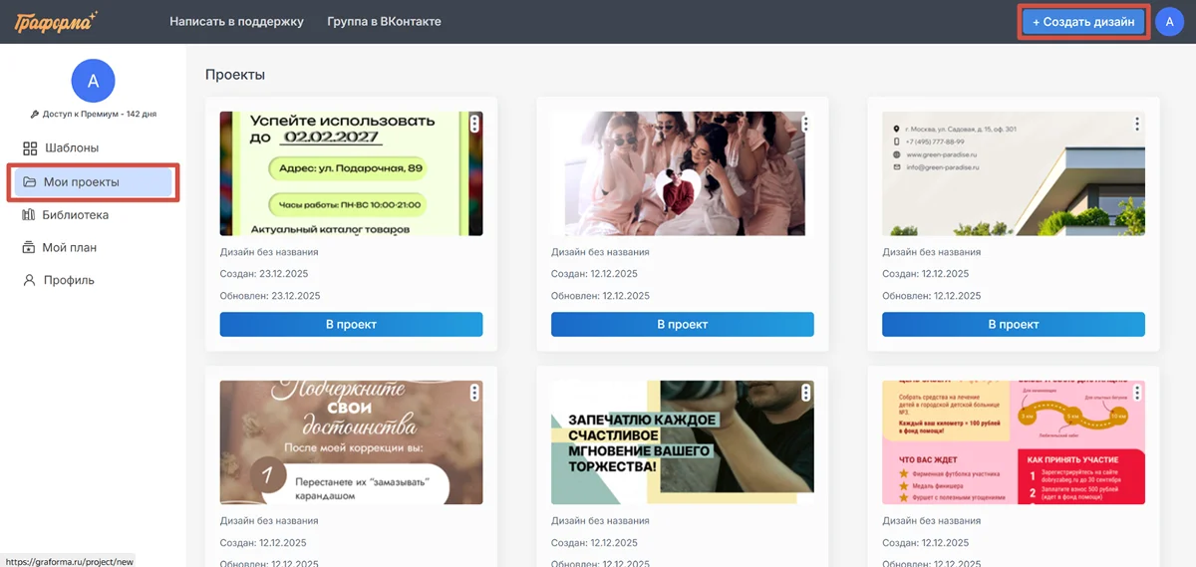Image resolution: width=1196 pixels, height=567 pixels.
Task: Click В проект under the green coupon design
Action: pos(351,325)
